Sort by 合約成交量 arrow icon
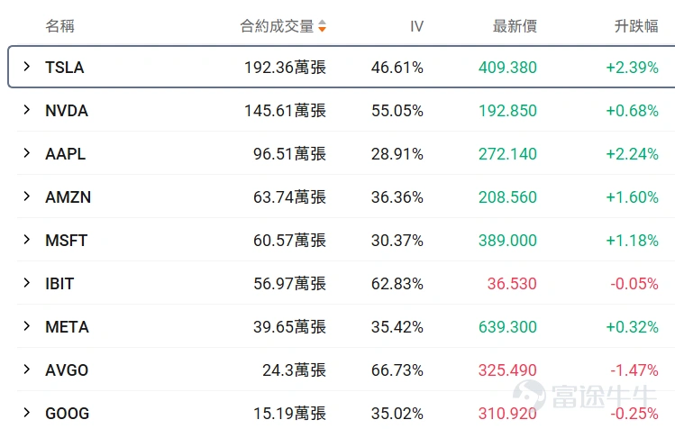This screenshot has width=675, height=429. click(x=322, y=26)
